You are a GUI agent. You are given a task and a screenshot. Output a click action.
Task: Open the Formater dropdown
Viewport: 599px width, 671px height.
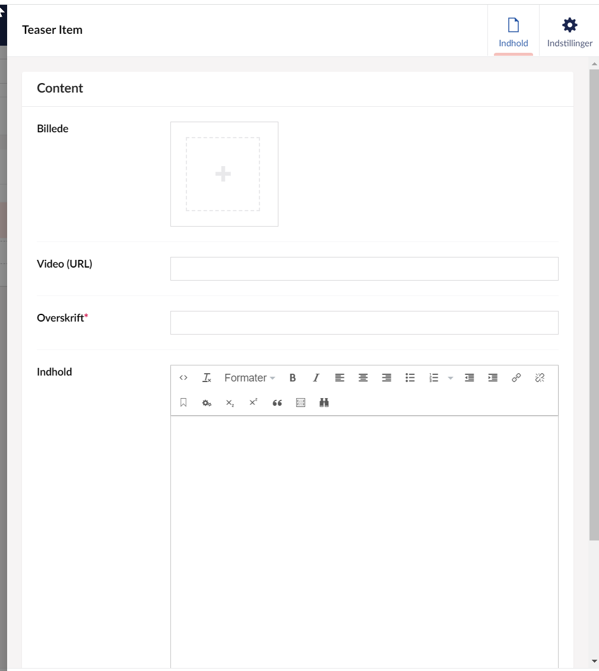coord(249,378)
